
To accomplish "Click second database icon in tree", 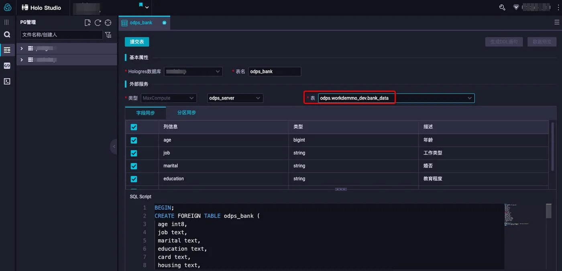I will click(31, 60).
